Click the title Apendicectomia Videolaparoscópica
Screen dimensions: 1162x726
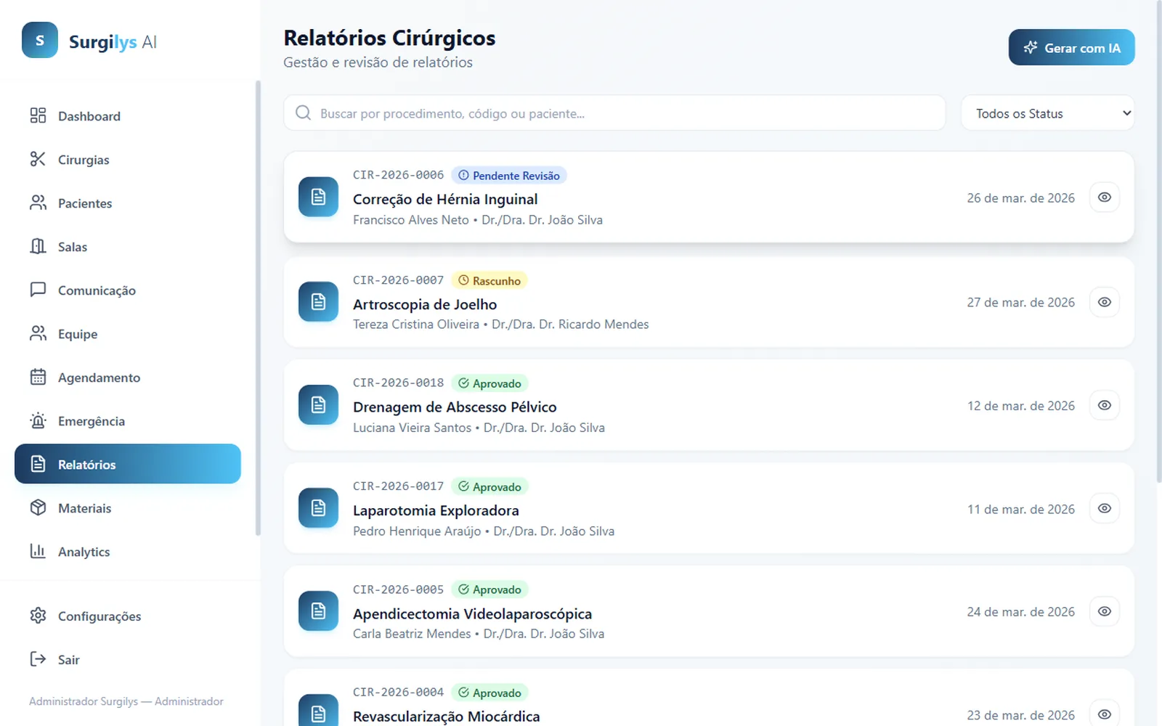pos(472,613)
